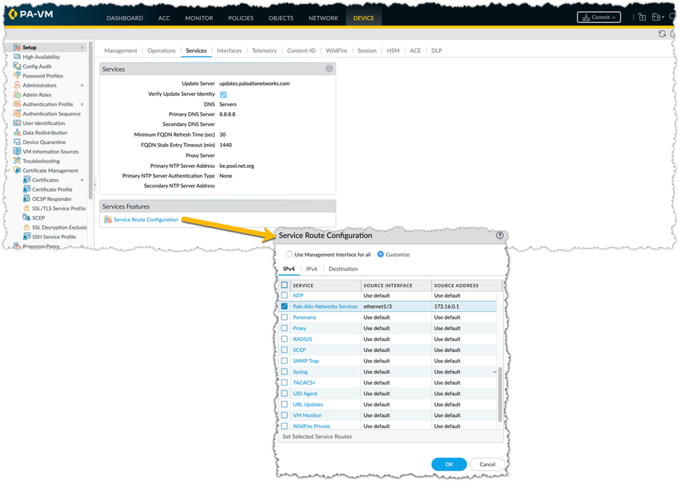The image size is (679, 481).
Task: Click the Service Route Configuration icon
Action: (108, 220)
